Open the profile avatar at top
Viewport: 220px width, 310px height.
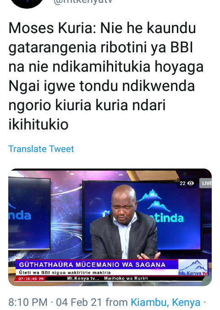point(27,3)
